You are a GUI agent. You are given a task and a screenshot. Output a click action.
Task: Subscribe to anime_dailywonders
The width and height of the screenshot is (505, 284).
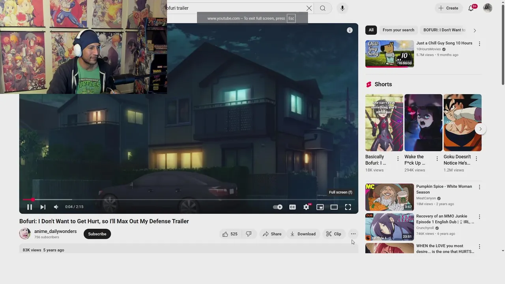pos(97,234)
